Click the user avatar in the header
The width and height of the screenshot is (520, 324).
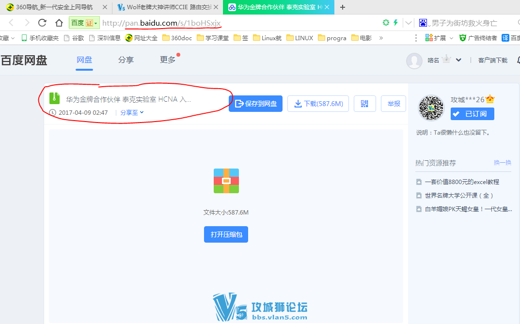pyautogui.click(x=414, y=61)
